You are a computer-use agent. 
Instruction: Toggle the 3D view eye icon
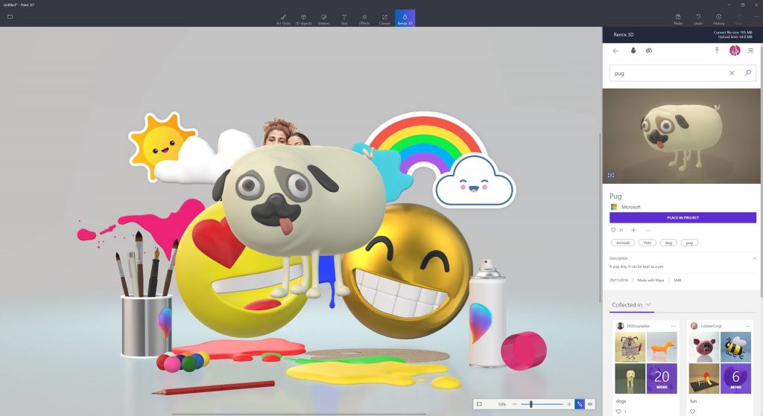pyautogui.click(x=589, y=404)
